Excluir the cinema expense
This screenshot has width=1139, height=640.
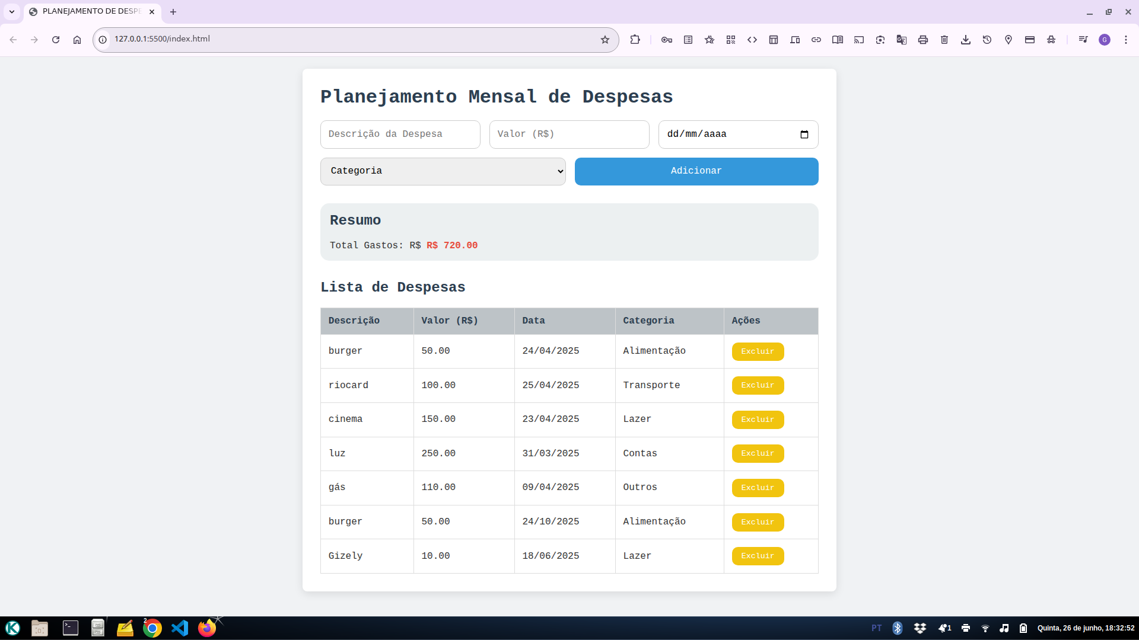(758, 420)
